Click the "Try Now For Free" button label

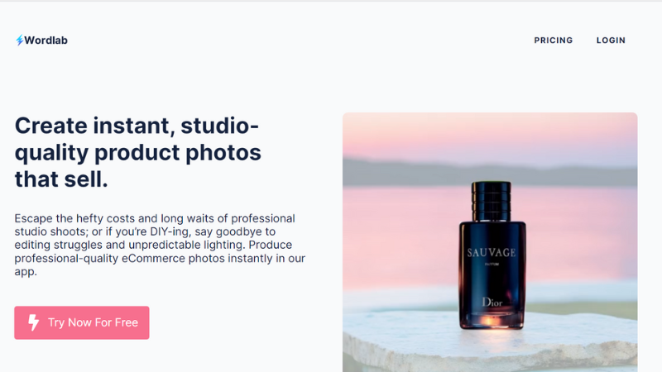point(93,322)
